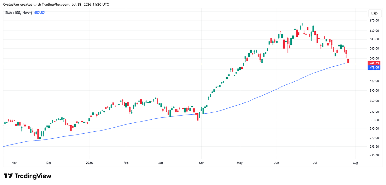The width and height of the screenshot is (386, 185).
Task: Click the 270.00 price axis label
Action: coord(374,138)
